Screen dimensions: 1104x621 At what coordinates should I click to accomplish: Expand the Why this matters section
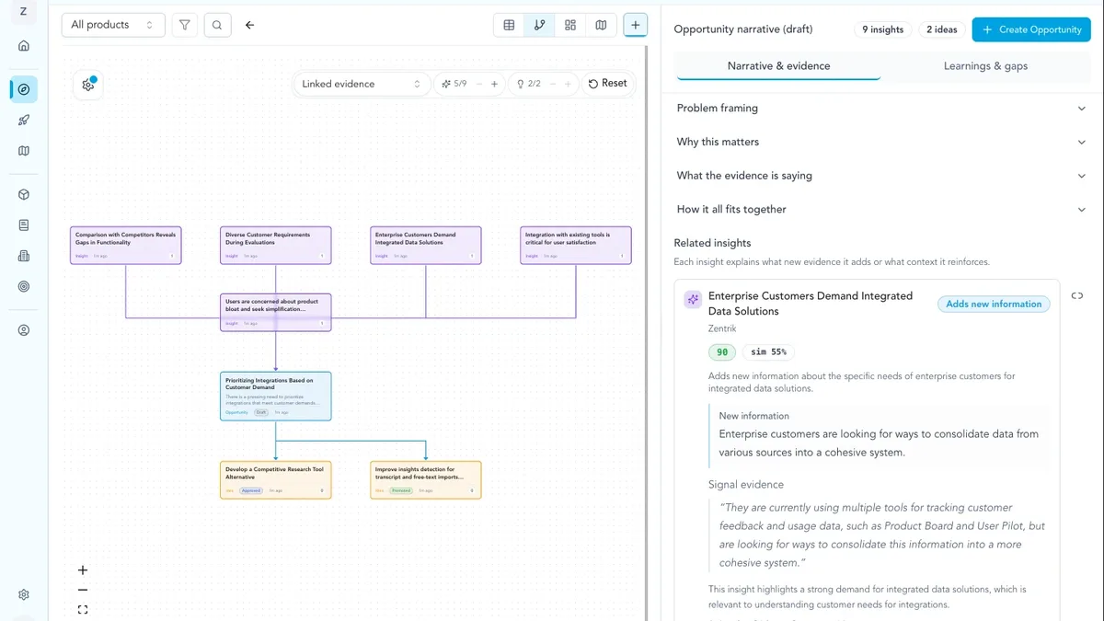(x=881, y=142)
